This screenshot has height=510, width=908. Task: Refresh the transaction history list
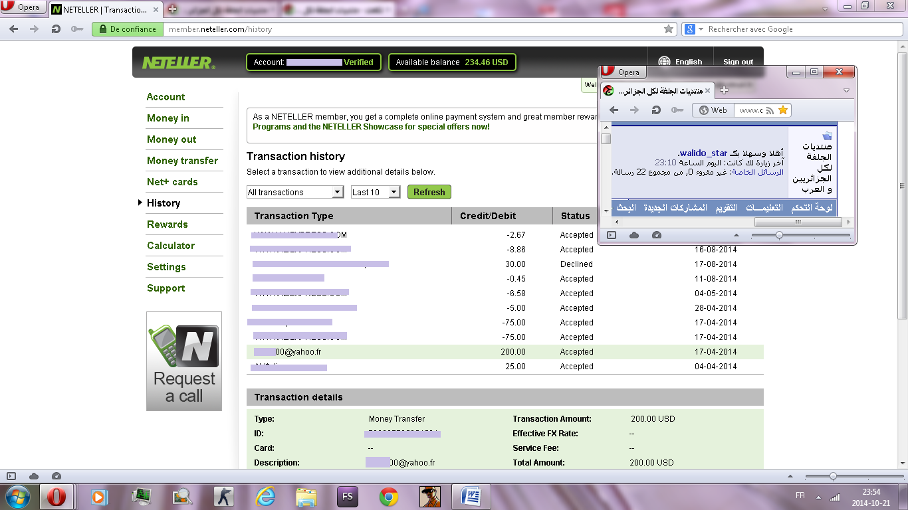429,192
